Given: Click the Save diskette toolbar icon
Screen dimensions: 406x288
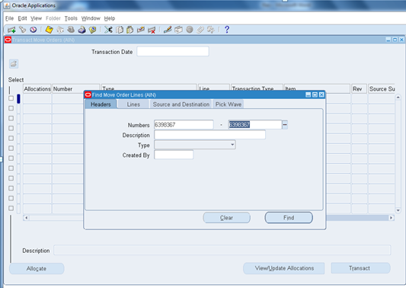Looking at the screenshot, I should pyautogui.click(x=50, y=30).
